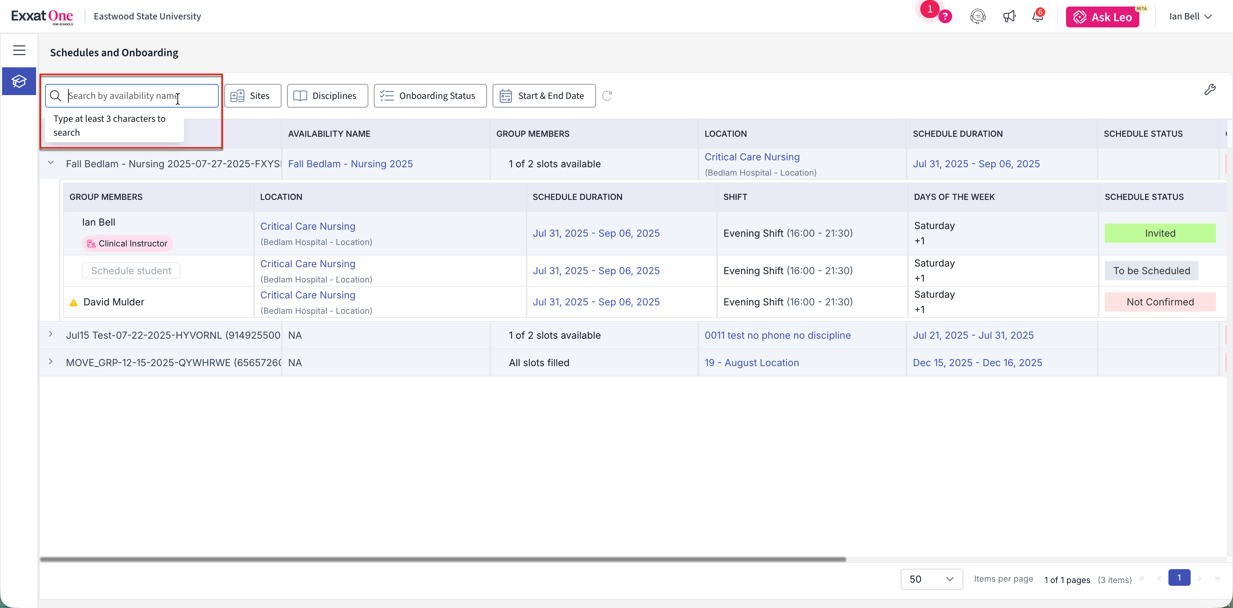Open the wrench settings icon
The width and height of the screenshot is (1233, 608).
click(1209, 90)
